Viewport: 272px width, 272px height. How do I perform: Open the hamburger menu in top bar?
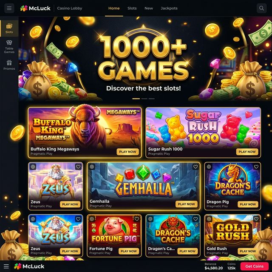click(9, 8)
